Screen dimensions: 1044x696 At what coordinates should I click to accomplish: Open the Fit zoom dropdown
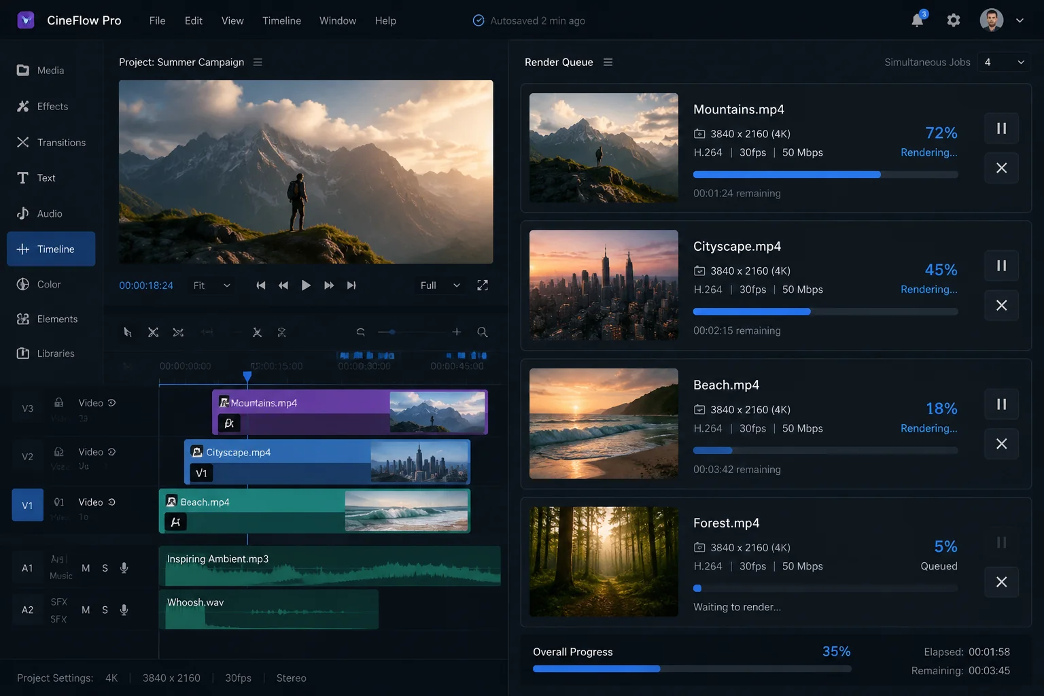(211, 285)
